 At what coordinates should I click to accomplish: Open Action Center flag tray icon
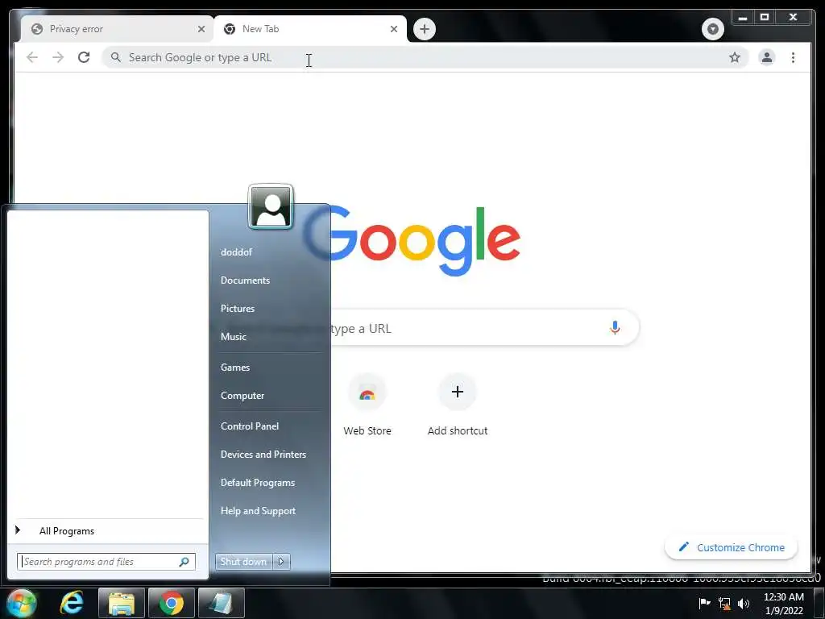tap(704, 603)
